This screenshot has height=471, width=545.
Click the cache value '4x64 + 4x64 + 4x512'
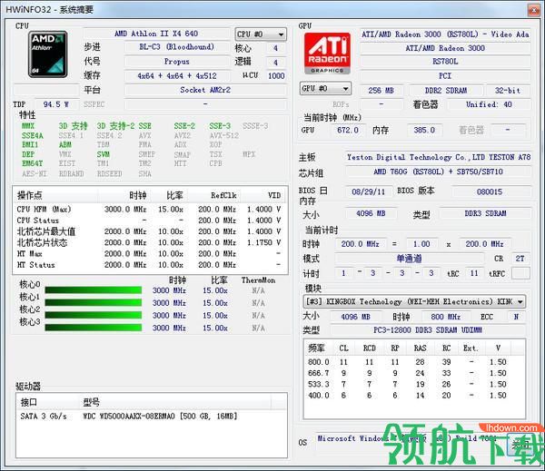point(177,75)
